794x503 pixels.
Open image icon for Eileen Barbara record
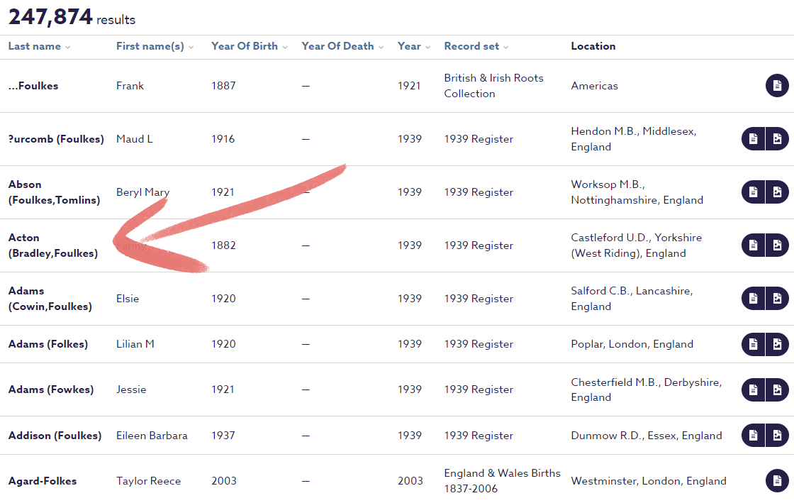point(777,435)
